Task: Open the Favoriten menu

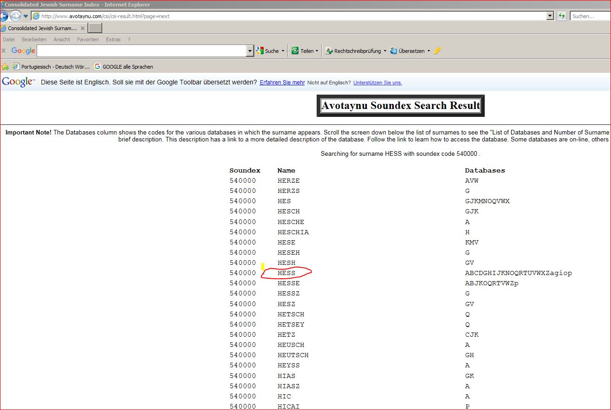Action: point(88,39)
